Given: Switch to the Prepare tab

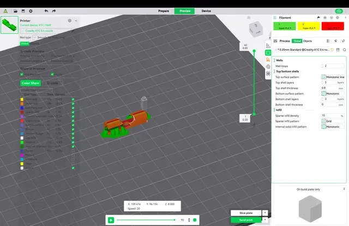Looking at the screenshot, I should (x=164, y=11).
